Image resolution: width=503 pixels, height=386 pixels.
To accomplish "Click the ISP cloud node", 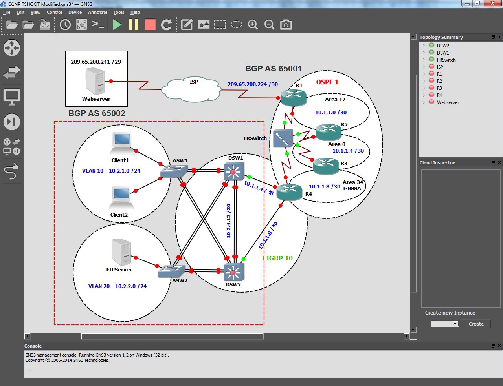I will coord(191,90).
